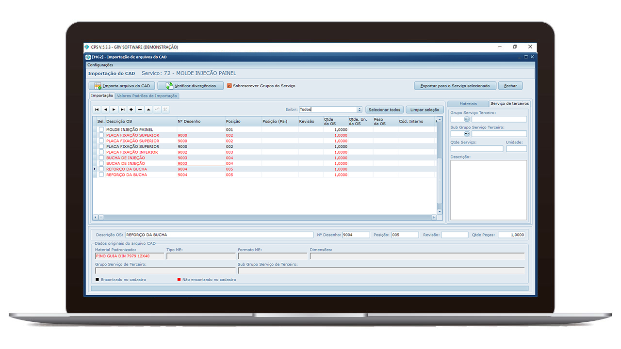Click grid horizontal scrollbar right arrow
The height and width of the screenshot is (349, 621).
point(434,217)
